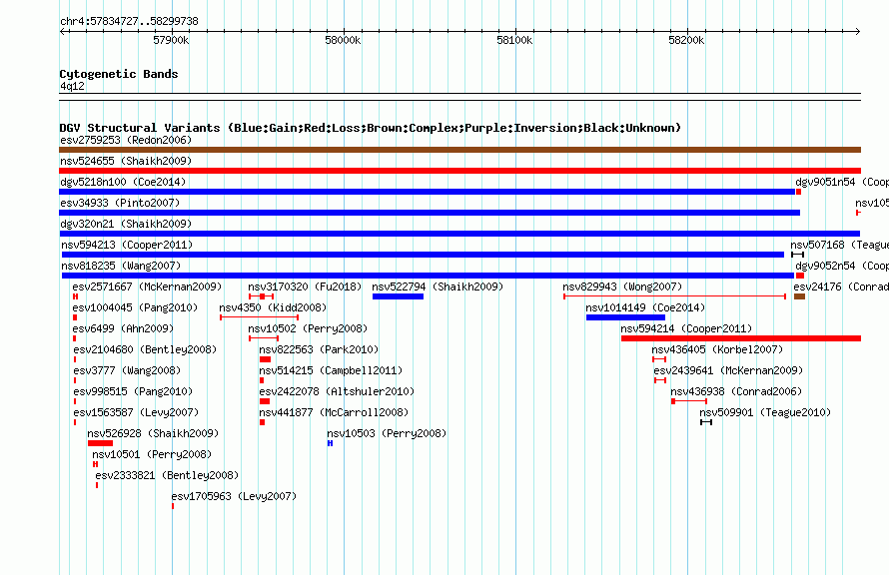
Task: Select the black nsv509901 unknown variant marker
Action: coord(706,422)
